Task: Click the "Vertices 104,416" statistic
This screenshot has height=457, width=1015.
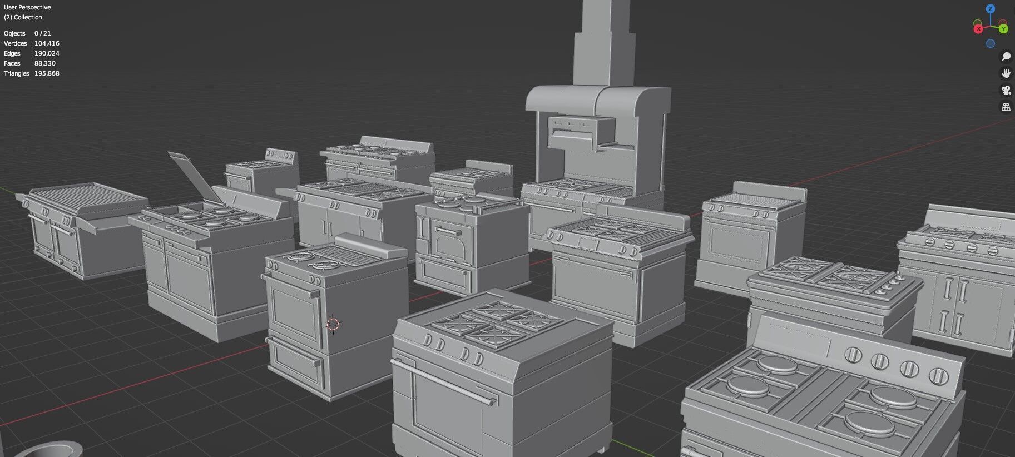Action: (32, 43)
